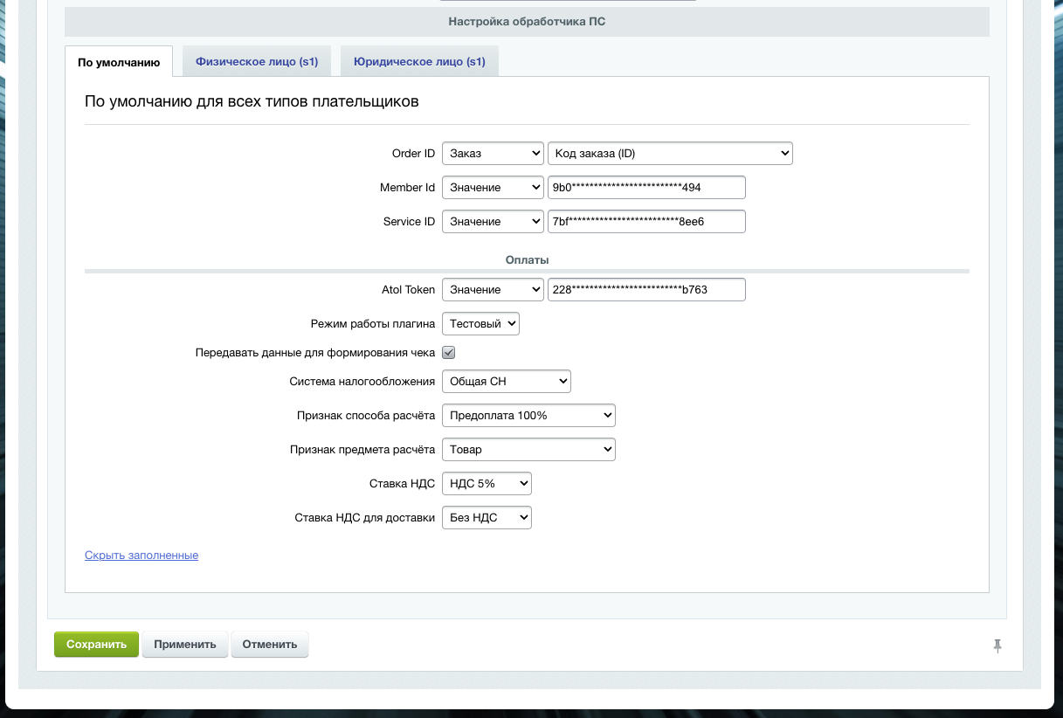Click the green 'Сохранить' button

pyautogui.click(x=96, y=645)
